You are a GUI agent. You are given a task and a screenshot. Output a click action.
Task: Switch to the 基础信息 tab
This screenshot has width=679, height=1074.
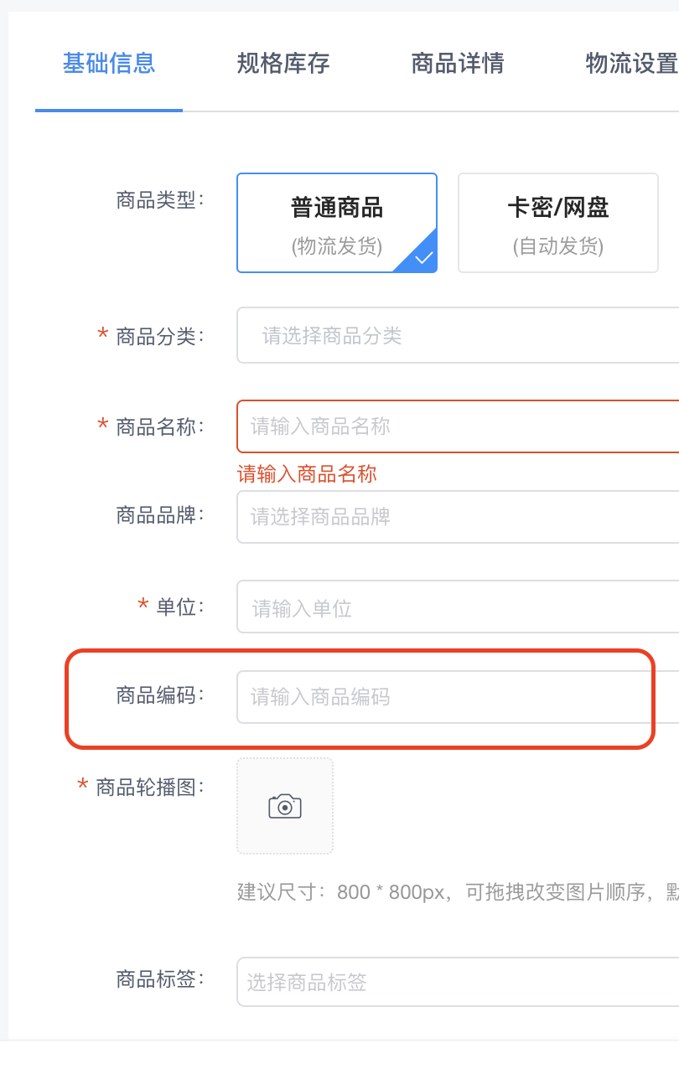[109, 64]
